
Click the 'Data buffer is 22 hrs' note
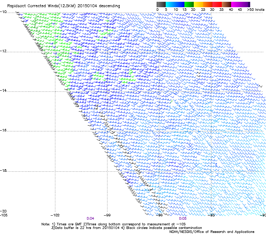pyautogui.click(x=85, y=228)
